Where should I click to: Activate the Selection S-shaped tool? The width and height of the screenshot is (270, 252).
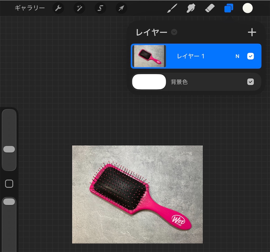[100, 8]
